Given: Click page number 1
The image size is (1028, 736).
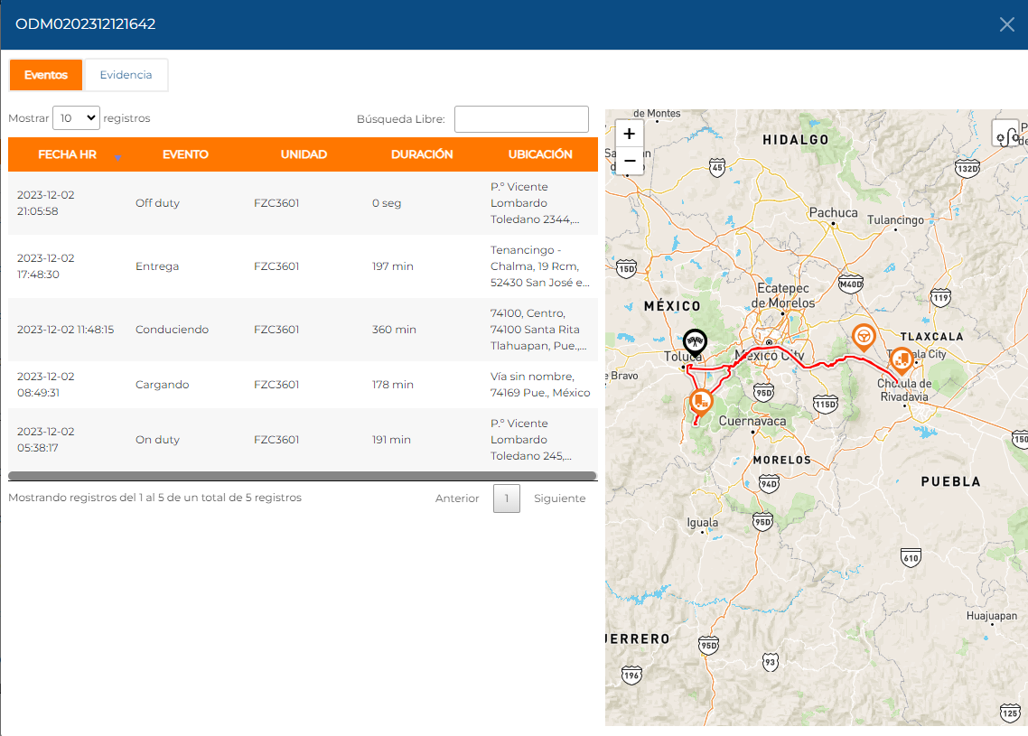Looking at the screenshot, I should pos(507,498).
